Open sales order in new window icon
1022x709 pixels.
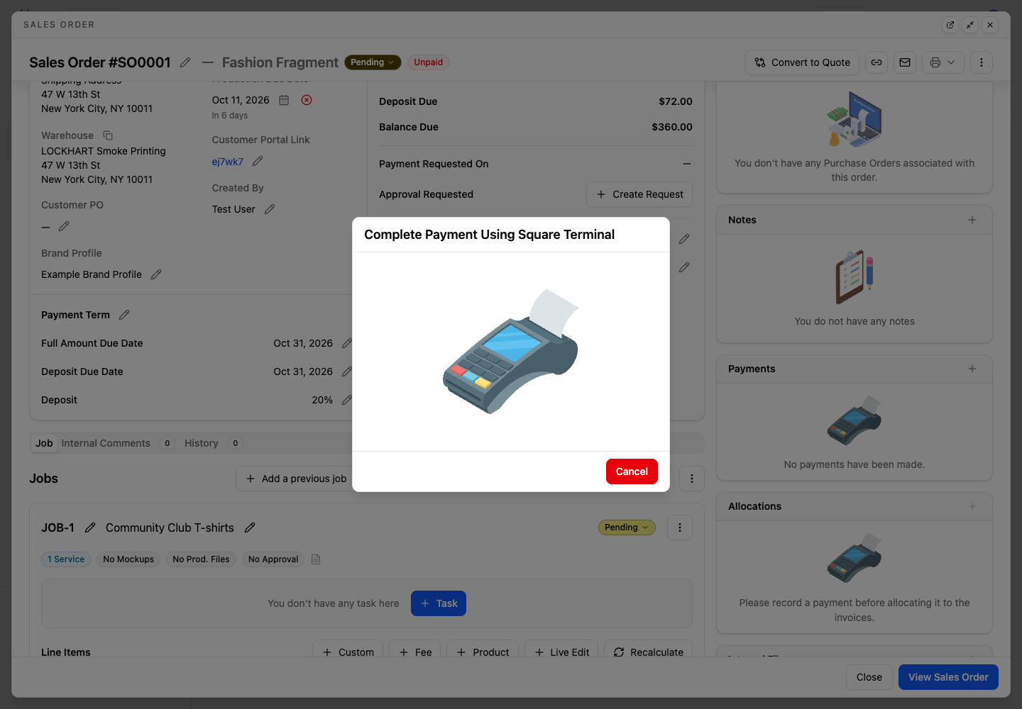click(x=950, y=25)
